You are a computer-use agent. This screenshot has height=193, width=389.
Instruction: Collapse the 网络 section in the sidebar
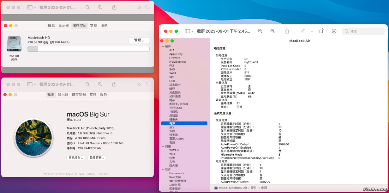pyautogui.click(x=163, y=146)
